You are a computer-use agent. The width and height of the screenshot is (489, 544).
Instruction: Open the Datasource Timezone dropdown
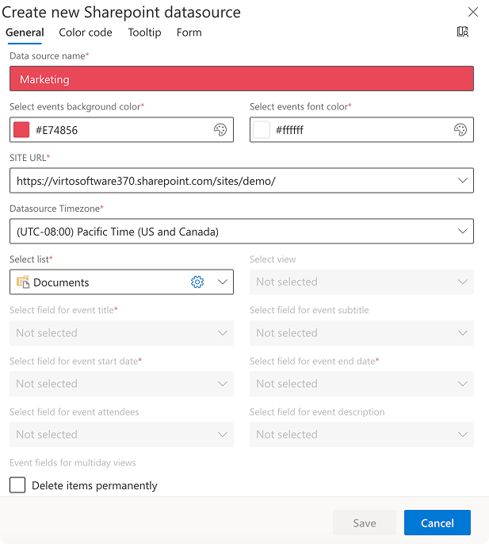(463, 232)
